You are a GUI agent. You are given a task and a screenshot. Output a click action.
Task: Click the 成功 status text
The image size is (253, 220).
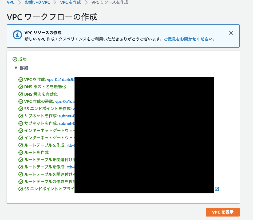pos(22,59)
